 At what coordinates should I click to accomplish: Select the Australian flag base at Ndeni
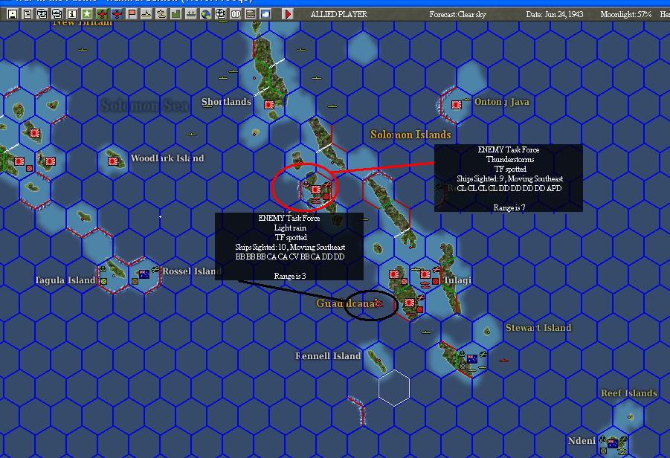613,443
